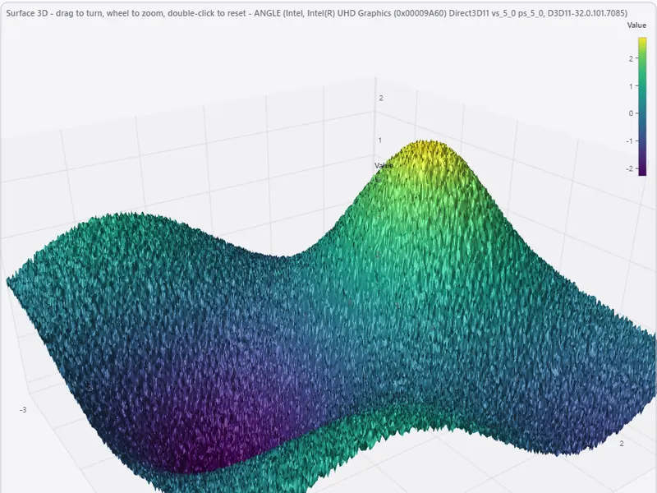Click the color bar tick label "0"

631,113
